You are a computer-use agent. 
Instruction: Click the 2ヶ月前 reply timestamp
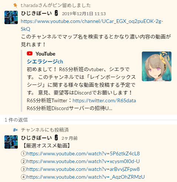coord(70,138)
